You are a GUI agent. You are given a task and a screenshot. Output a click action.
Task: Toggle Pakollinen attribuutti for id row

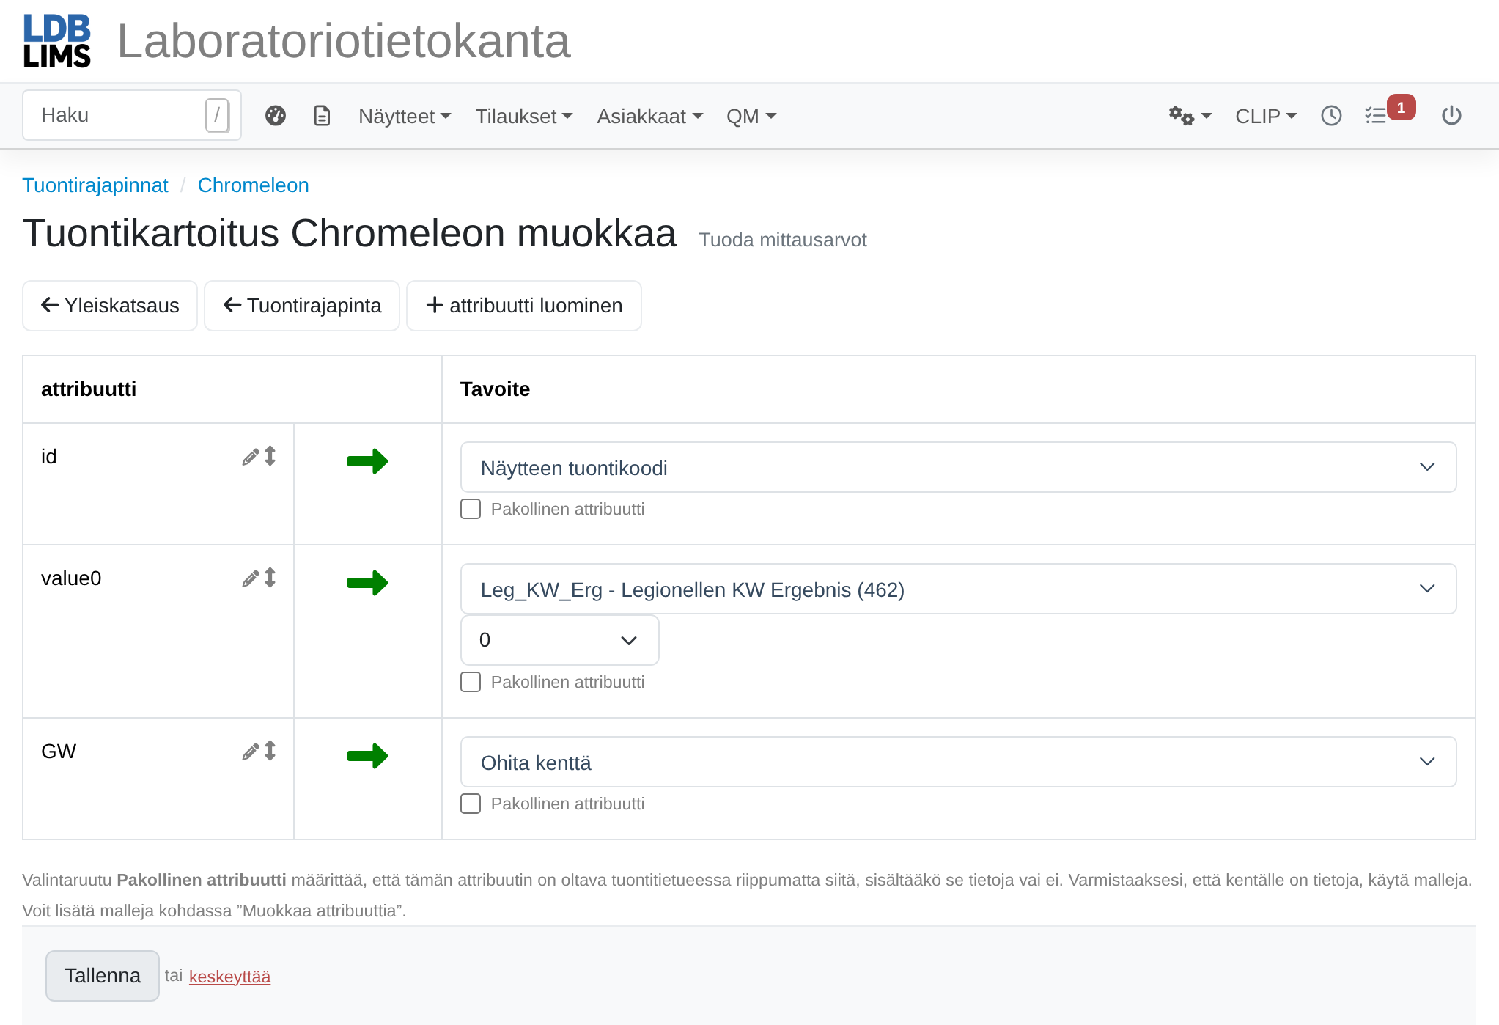pos(471,509)
